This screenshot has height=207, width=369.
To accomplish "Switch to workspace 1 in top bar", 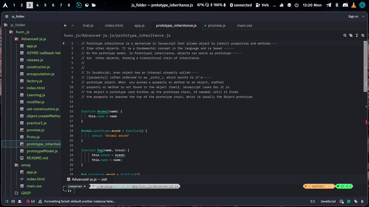I will 14,5.
